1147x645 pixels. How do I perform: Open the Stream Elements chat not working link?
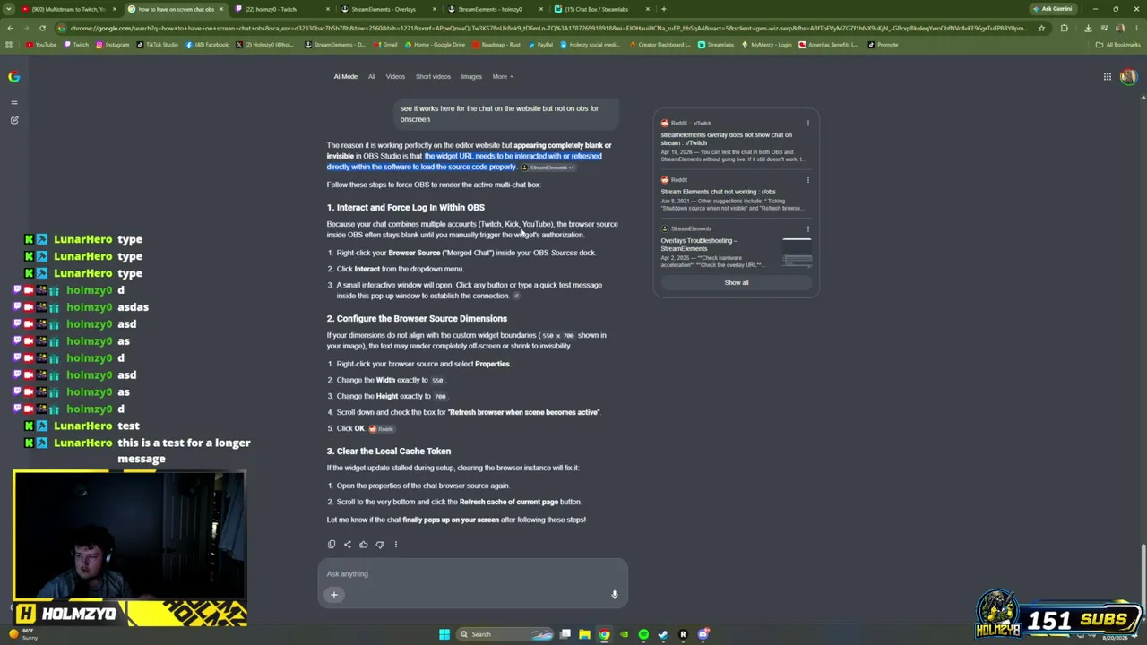click(x=718, y=192)
